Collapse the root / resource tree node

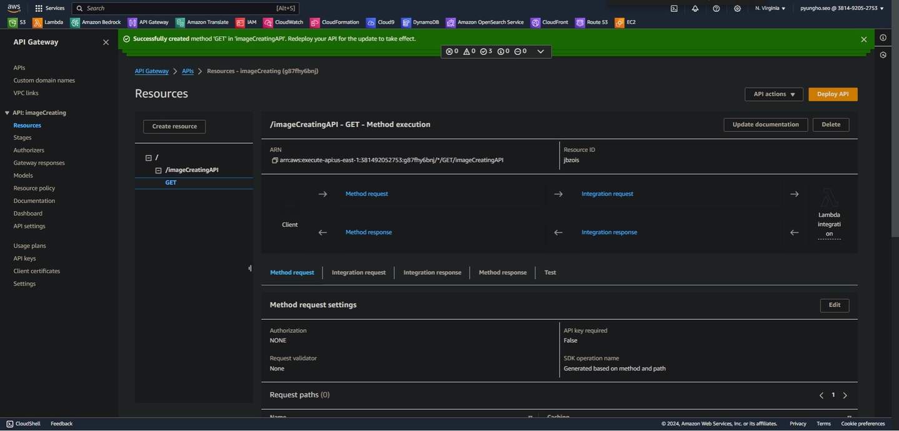point(149,158)
